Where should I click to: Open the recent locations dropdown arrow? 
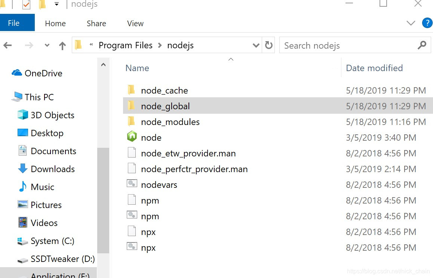47,45
